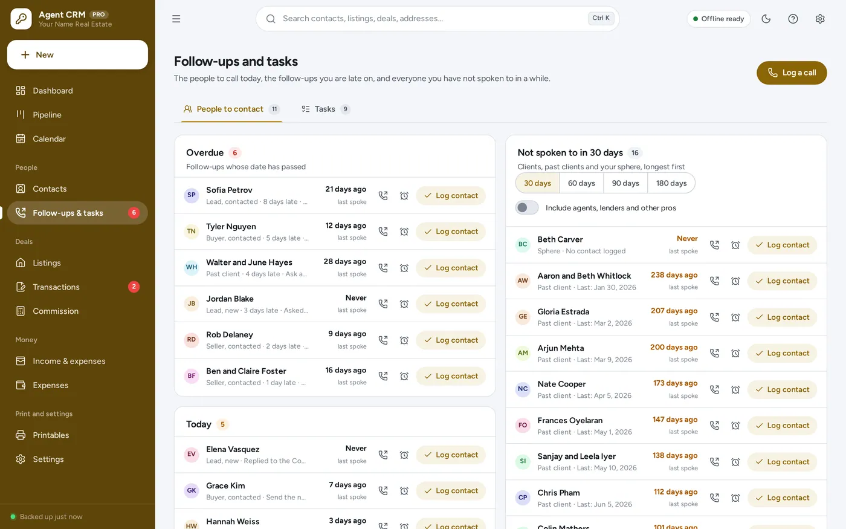Click the Log a call button
This screenshot has height=529, width=846.
click(792, 73)
